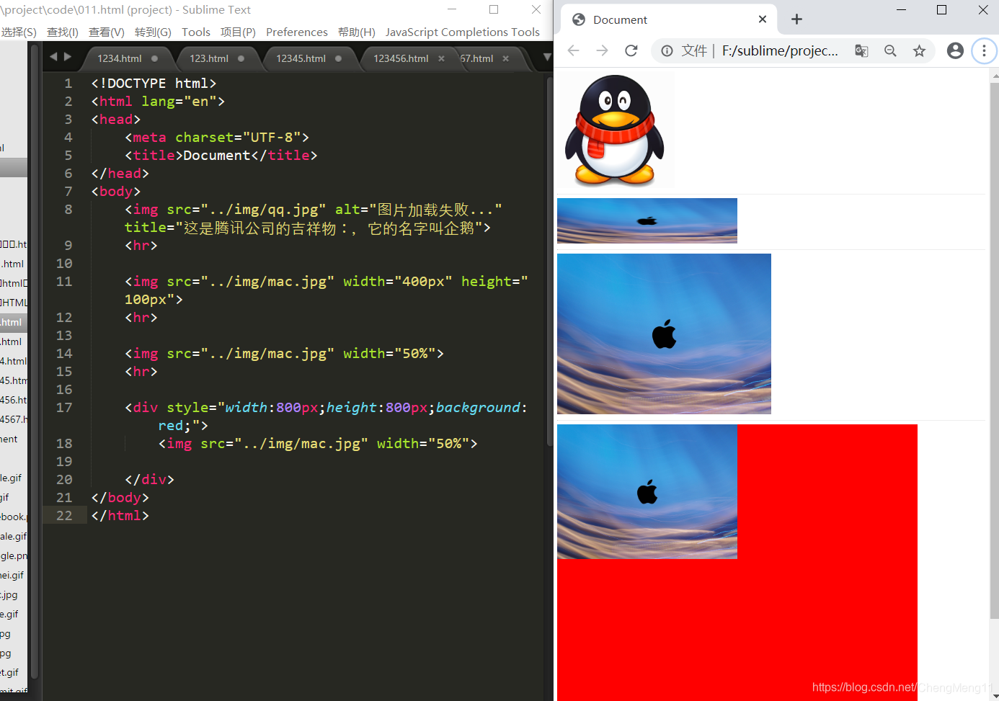
Task: Open JavaScript Completions Tools menu
Action: [462, 32]
